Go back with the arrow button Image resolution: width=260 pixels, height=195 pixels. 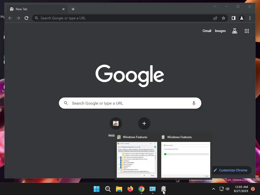10,18
